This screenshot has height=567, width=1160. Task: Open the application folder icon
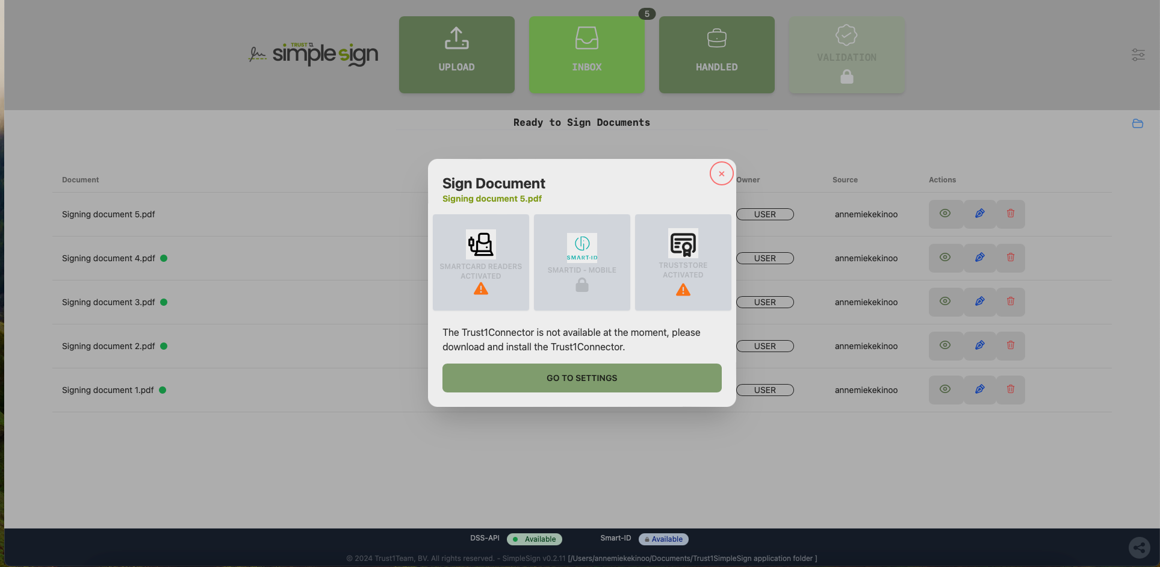1138,123
